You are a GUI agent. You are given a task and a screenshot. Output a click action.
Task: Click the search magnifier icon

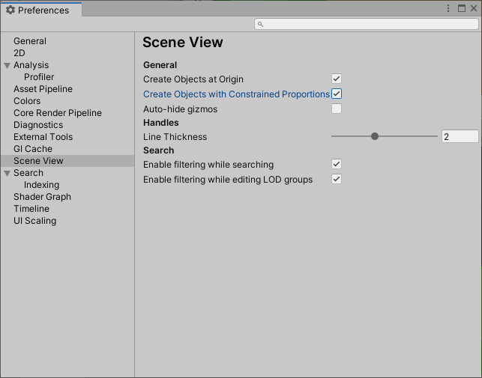(260, 24)
